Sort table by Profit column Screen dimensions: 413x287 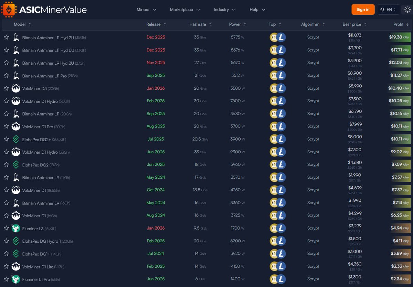[x=401, y=24]
